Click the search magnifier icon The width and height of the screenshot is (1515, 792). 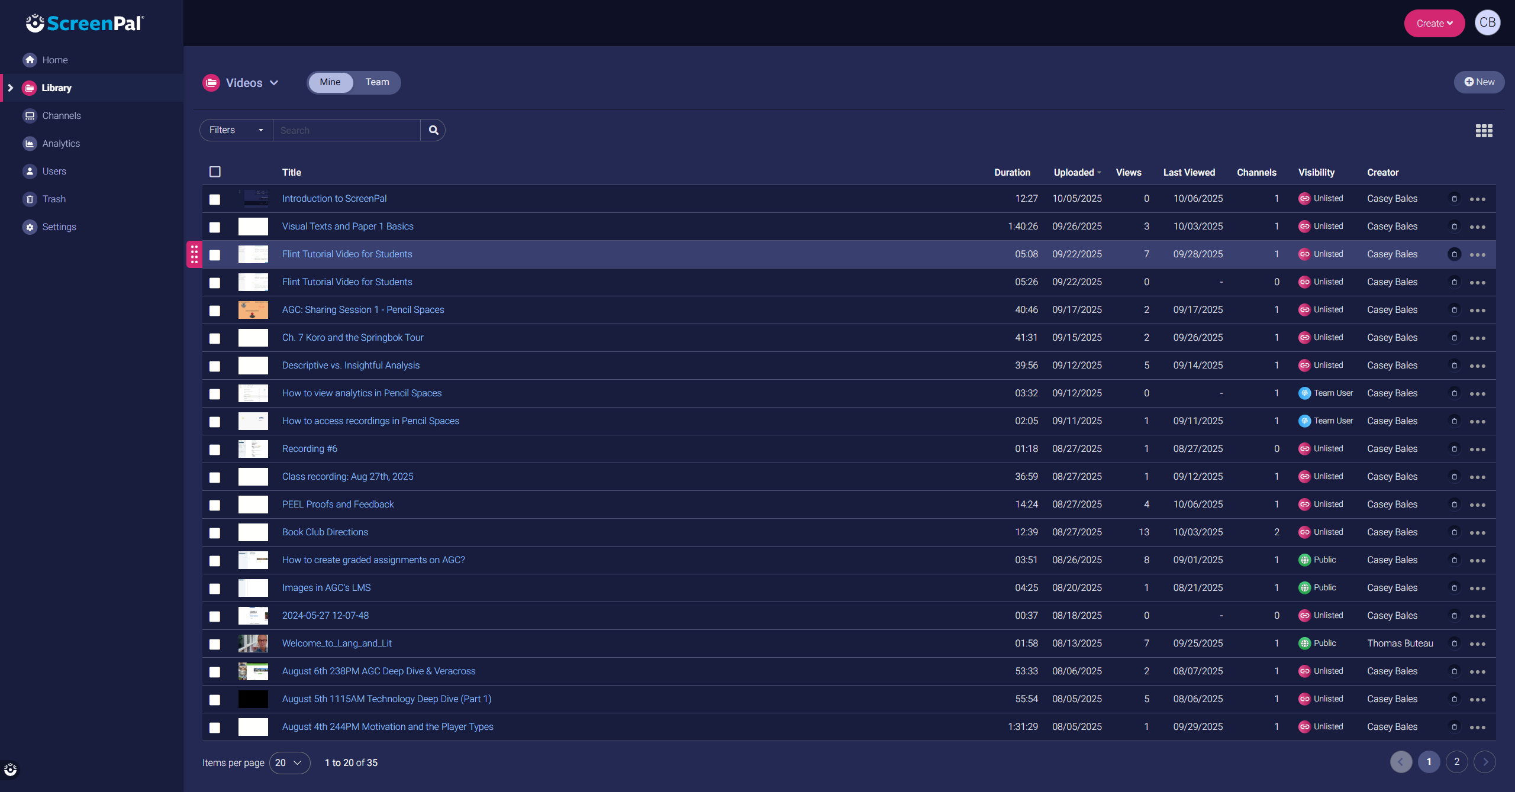click(x=433, y=130)
